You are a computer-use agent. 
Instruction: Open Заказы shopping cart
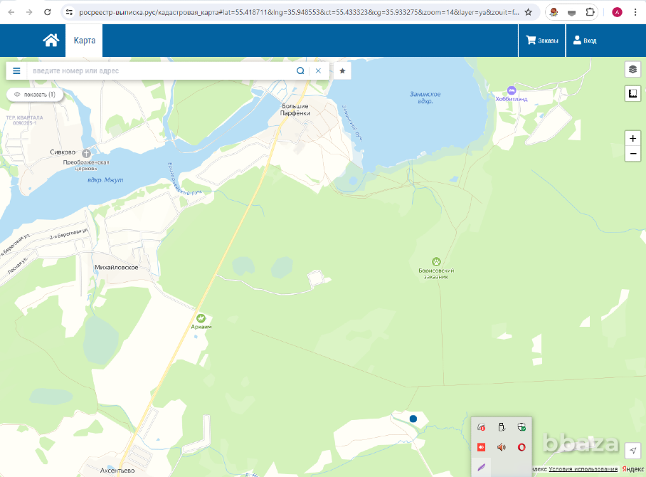(x=542, y=41)
